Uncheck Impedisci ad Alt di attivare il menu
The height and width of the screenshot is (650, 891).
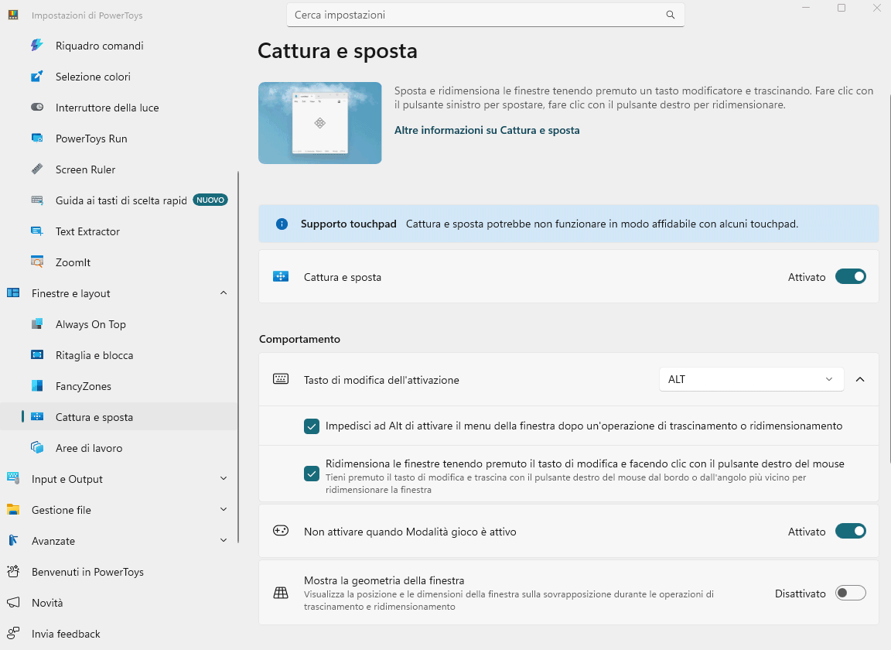[x=312, y=426]
